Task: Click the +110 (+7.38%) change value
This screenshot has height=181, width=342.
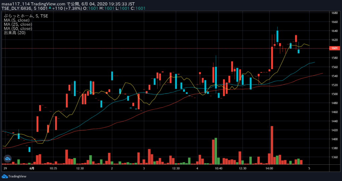Action: (66, 8)
